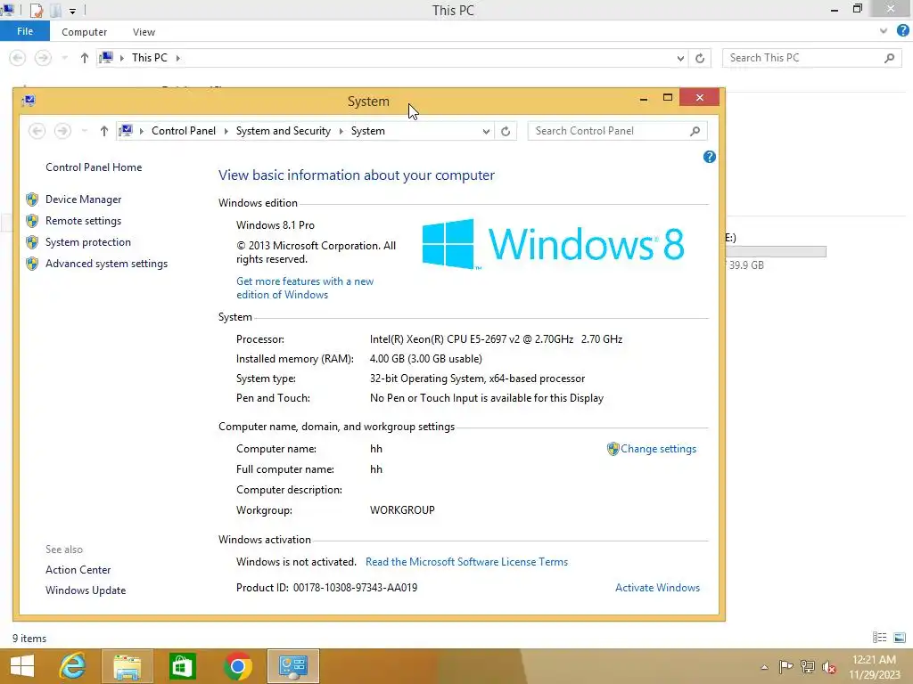Expand This PC address bar dropdown
Screen dimensions: 913x684
click(x=680, y=58)
